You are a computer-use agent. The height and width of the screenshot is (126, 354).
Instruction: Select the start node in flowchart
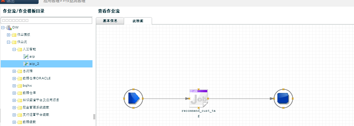133,99
